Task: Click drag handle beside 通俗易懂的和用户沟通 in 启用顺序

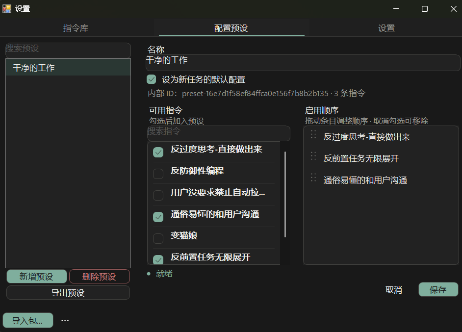Action: pyautogui.click(x=313, y=178)
